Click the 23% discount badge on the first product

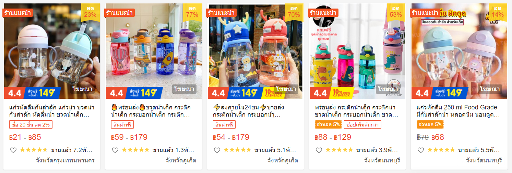pos(91,12)
